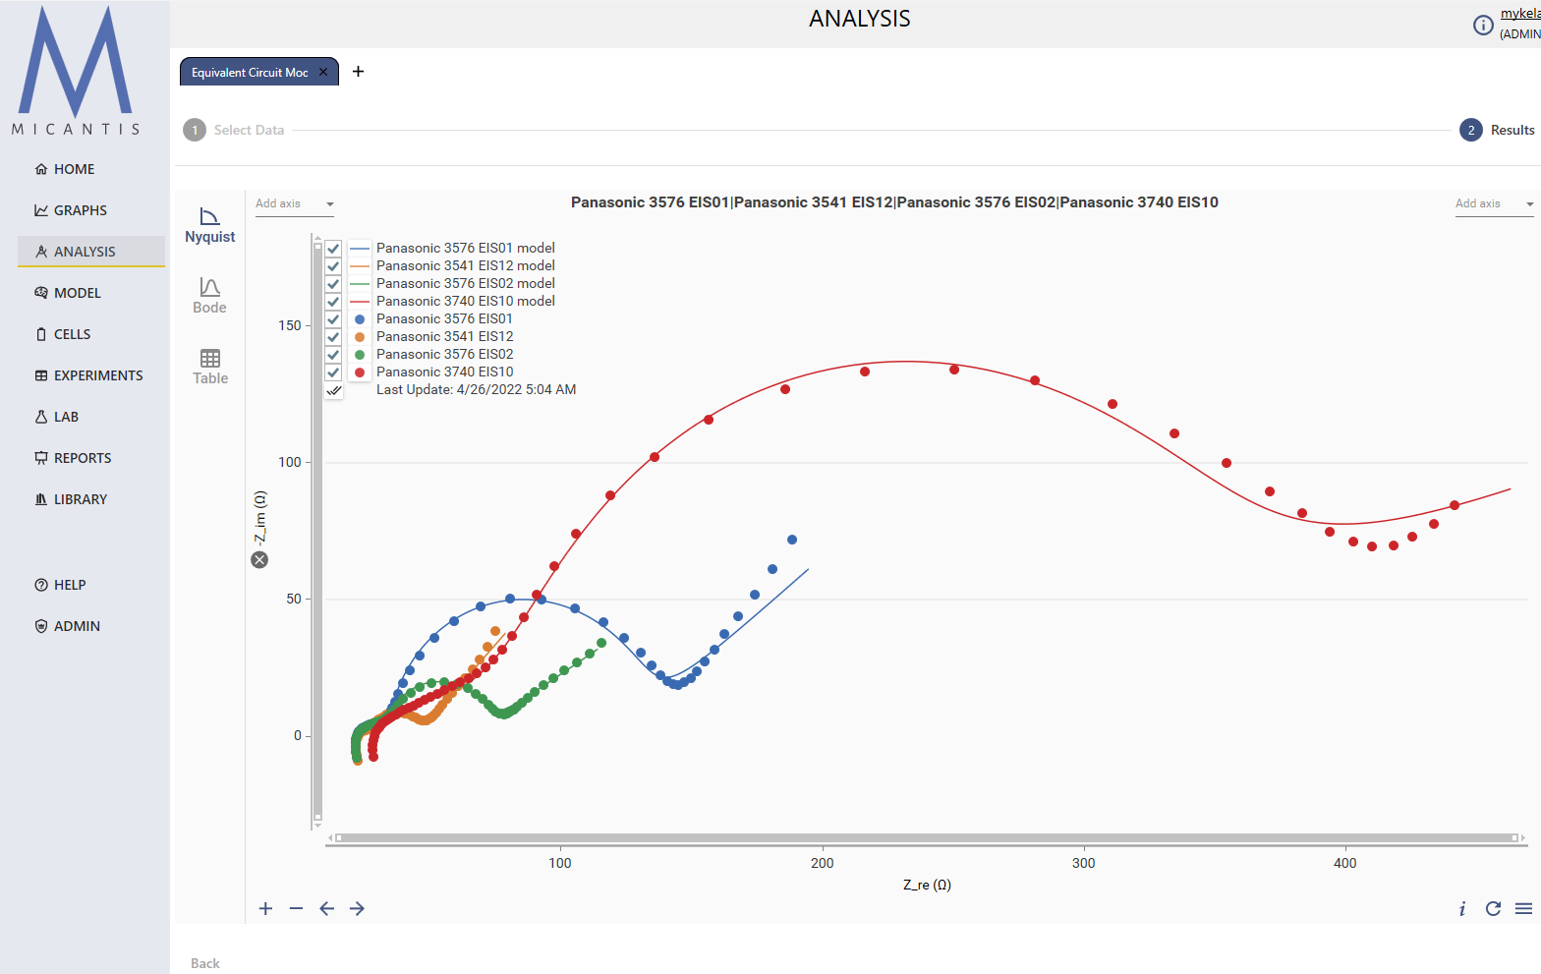Zoom out chart with minus icon
This screenshot has height=974, width=1541.
pyautogui.click(x=296, y=908)
